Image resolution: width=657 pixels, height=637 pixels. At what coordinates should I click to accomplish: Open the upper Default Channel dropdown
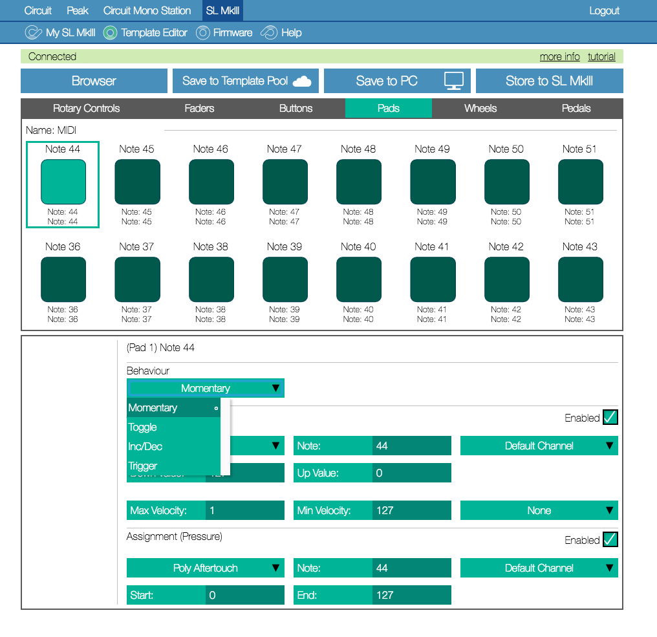(x=539, y=446)
